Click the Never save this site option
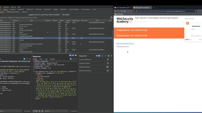202x113 pixels. click(x=196, y=36)
